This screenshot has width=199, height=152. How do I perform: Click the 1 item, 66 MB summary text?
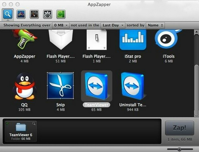[x=180, y=139]
